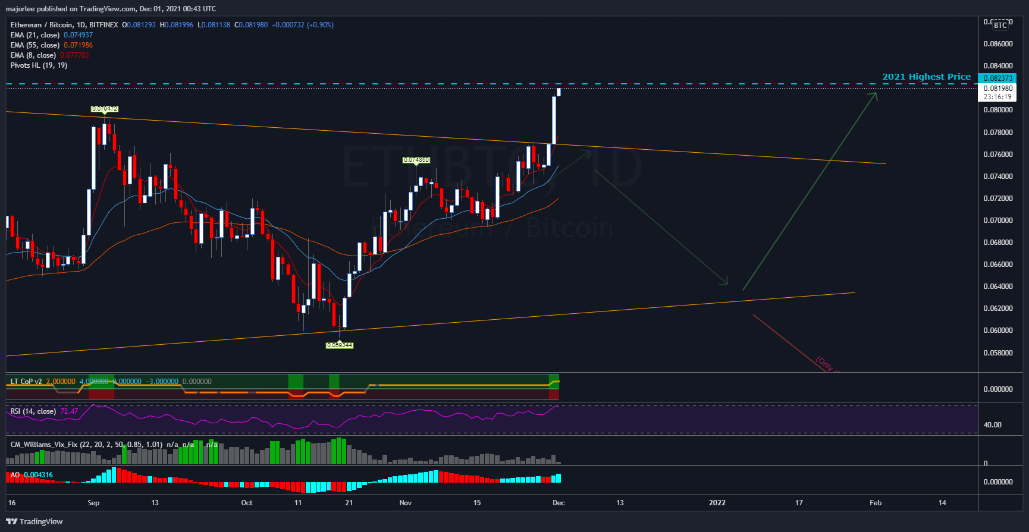
Task: Click the 0.080000 price axis label
Action: click(998, 110)
